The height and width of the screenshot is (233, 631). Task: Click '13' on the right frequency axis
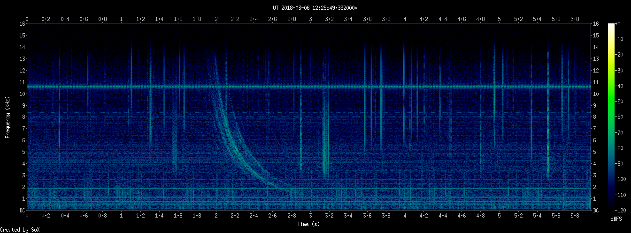coord(596,59)
